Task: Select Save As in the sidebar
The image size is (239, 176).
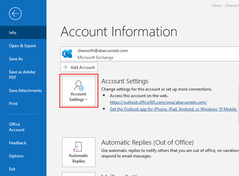Action: click(x=23, y=59)
